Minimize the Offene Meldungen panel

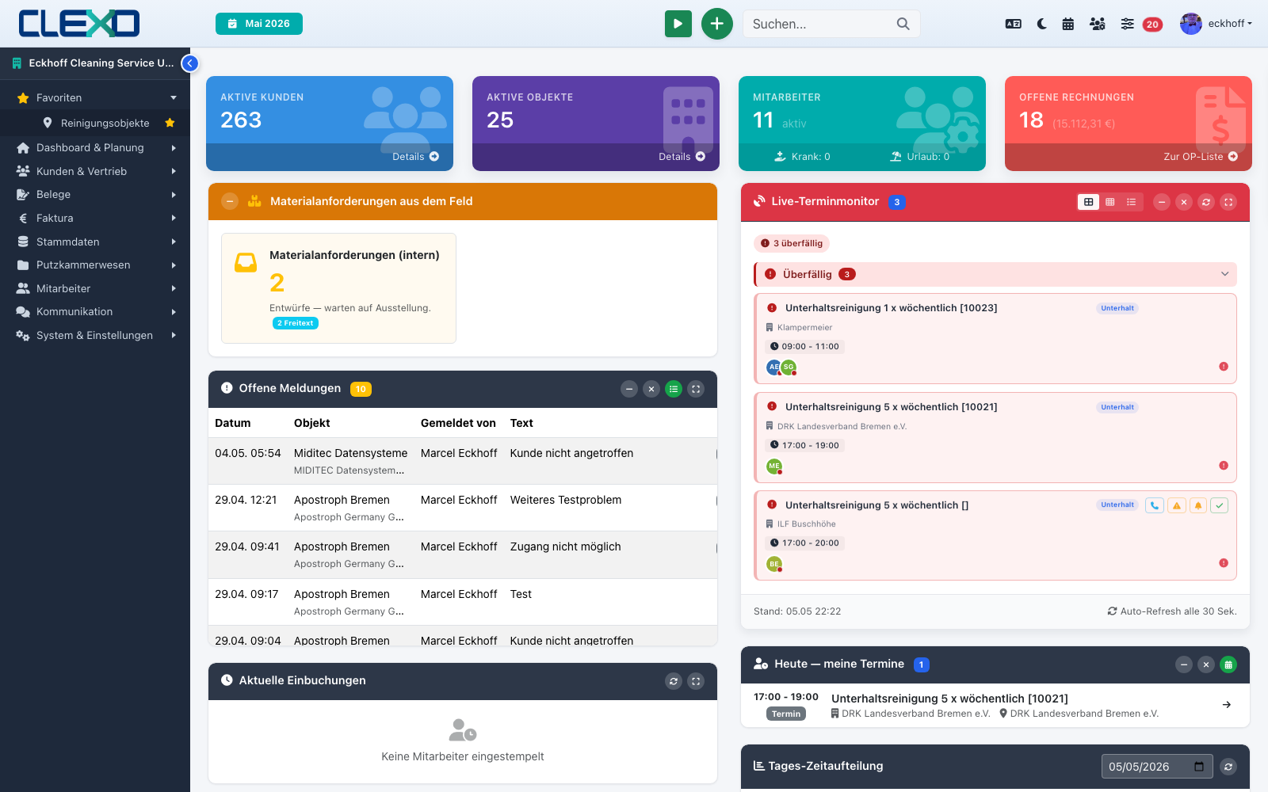pyautogui.click(x=629, y=389)
